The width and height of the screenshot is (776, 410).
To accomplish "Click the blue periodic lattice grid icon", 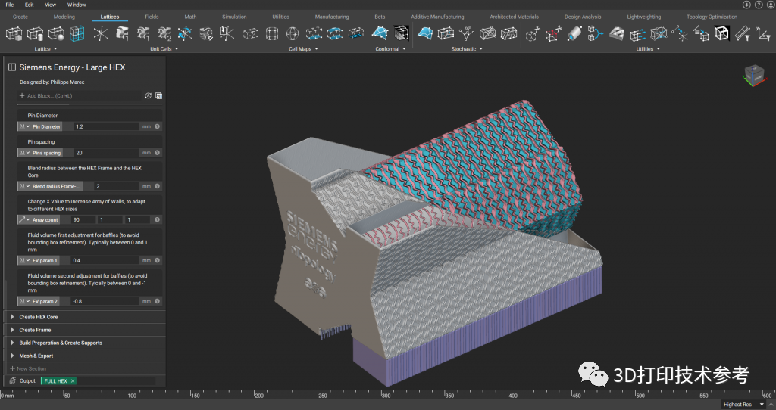I will (x=77, y=33).
